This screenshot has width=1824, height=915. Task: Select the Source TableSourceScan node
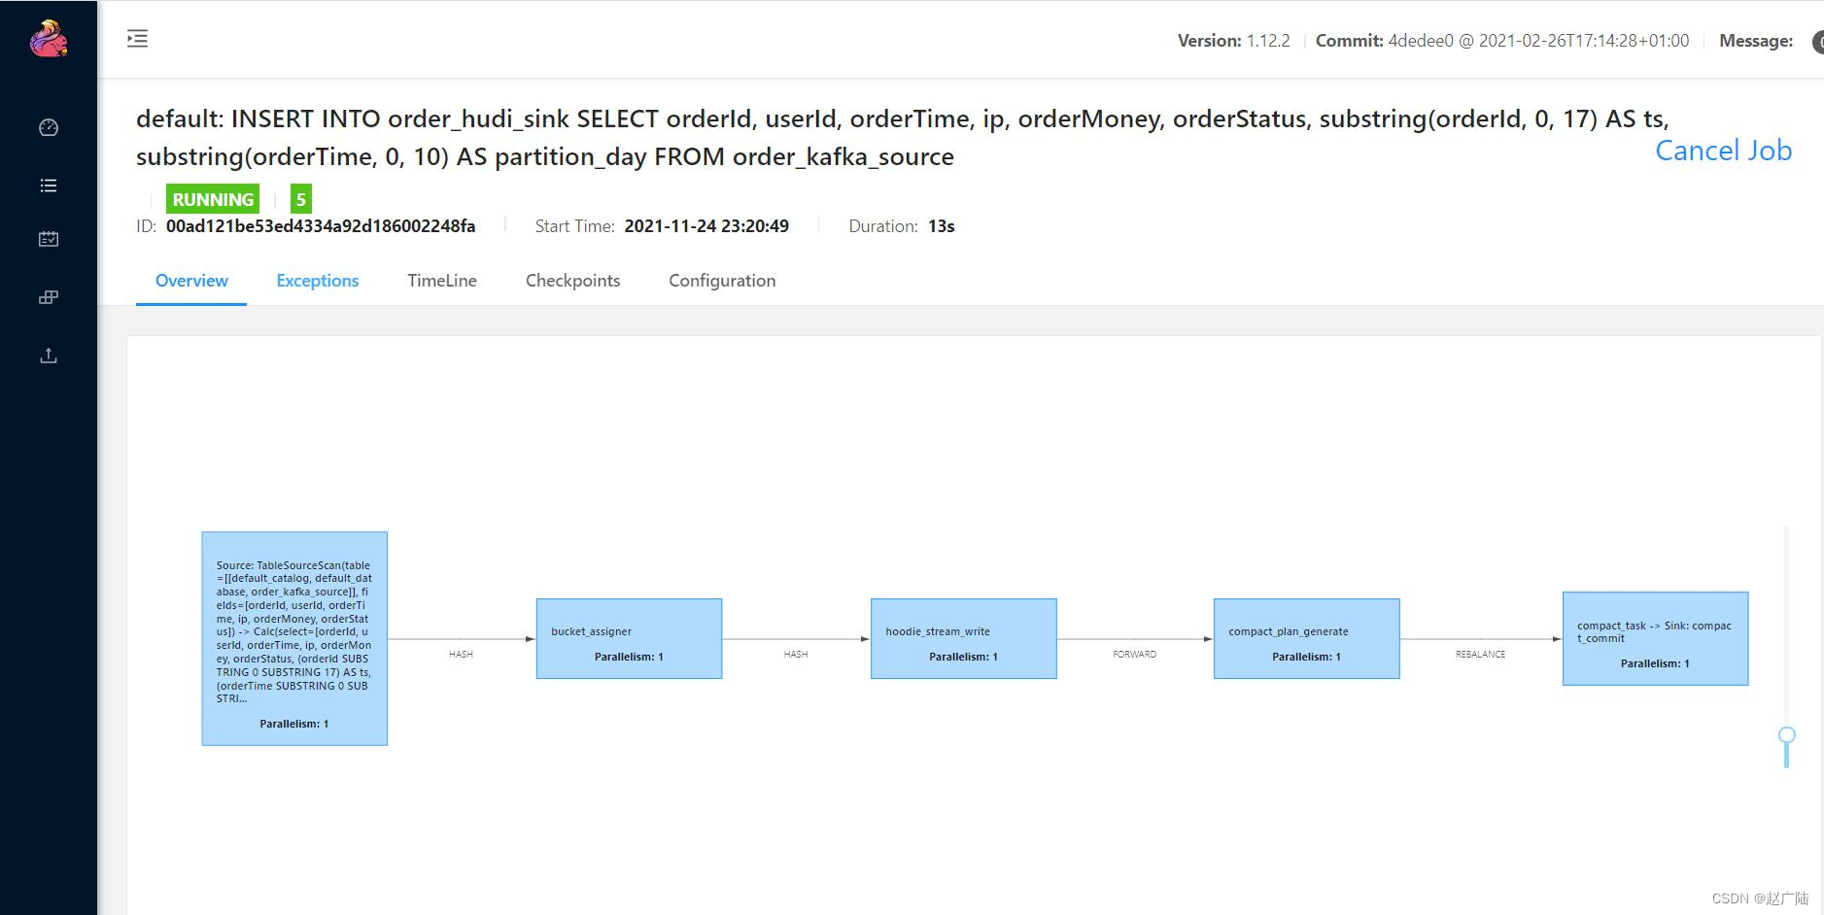click(x=294, y=638)
